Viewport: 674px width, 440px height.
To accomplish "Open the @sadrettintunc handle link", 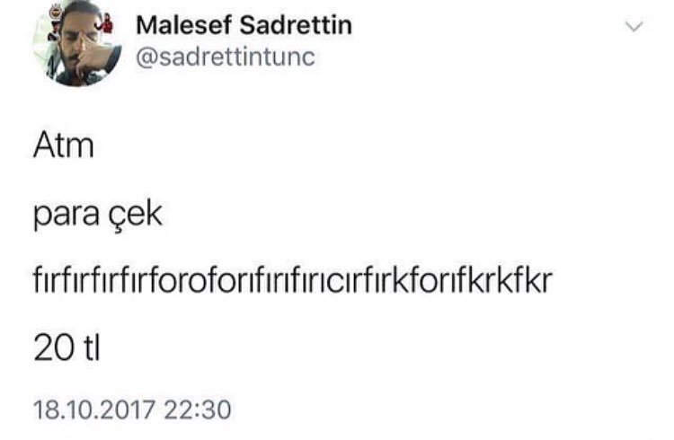I will [x=224, y=58].
